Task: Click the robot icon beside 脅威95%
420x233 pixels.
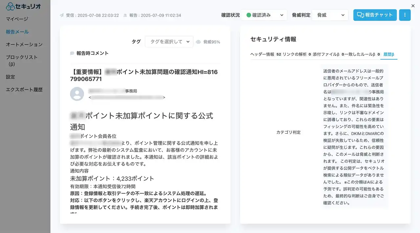Action: [198, 42]
